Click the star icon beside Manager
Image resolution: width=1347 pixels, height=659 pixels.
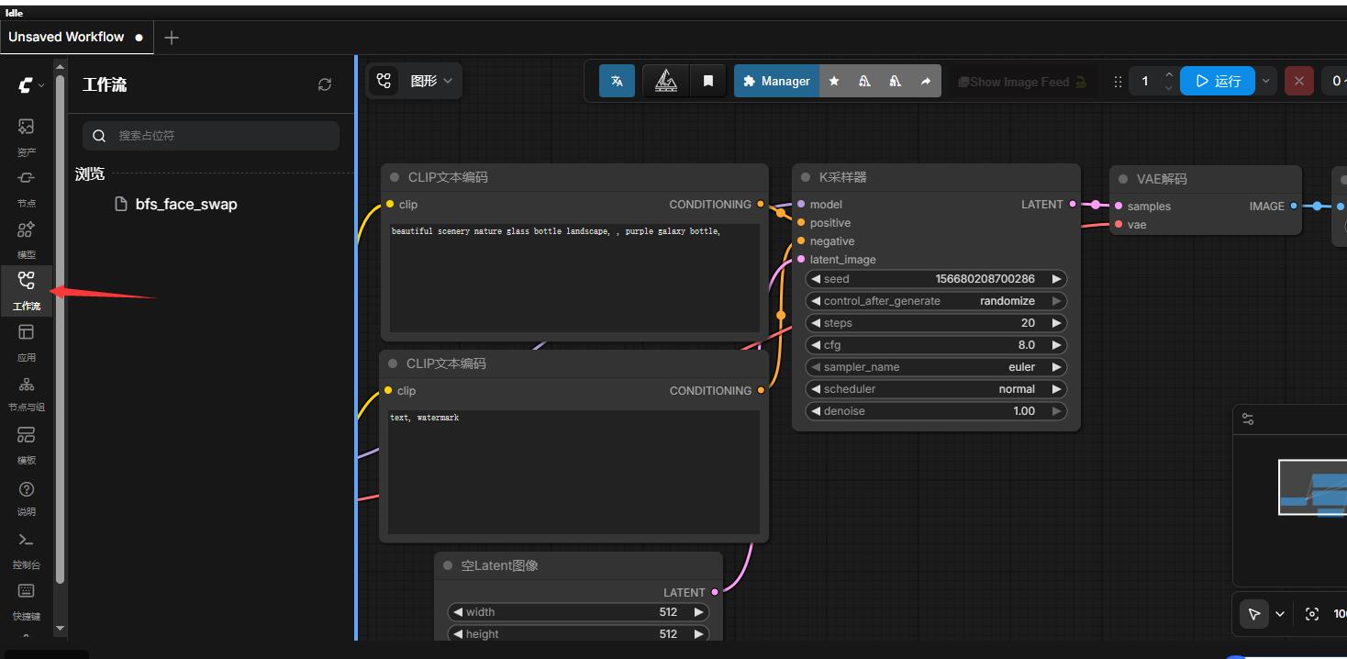coord(834,81)
